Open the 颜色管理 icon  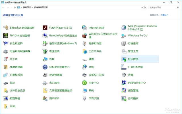[x=124, y=90]
